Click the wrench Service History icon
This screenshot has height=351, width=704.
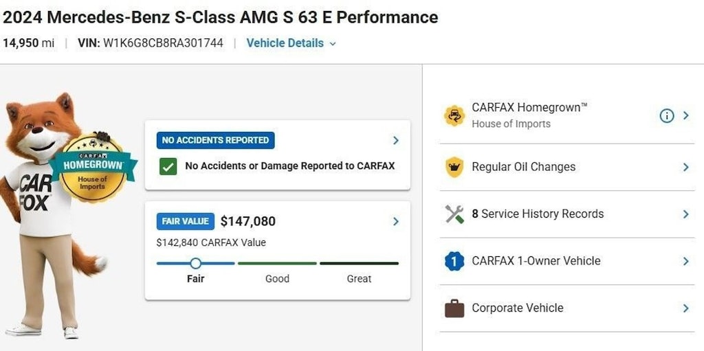454,214
